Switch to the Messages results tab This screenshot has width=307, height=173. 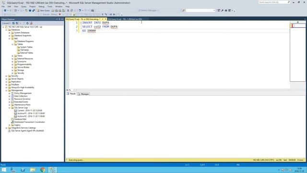83,94
